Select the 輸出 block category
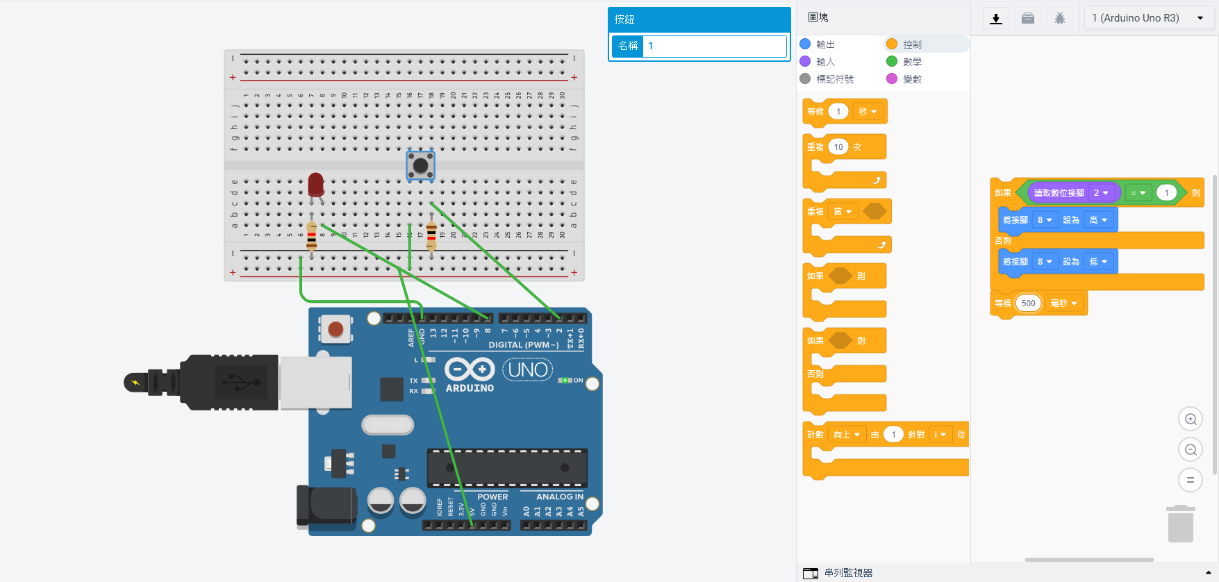Image resolution: width=1219 pixels, height=582 pixels. [825, 44]
